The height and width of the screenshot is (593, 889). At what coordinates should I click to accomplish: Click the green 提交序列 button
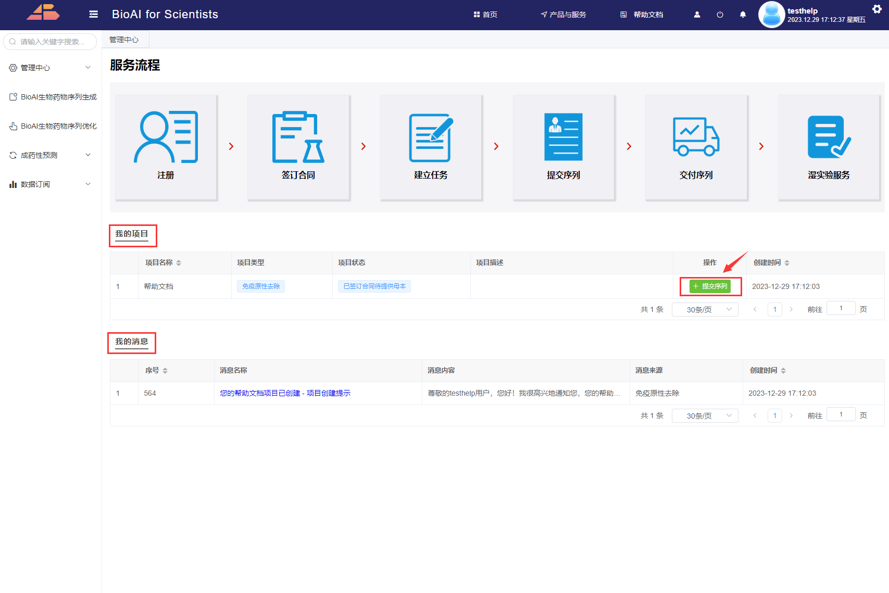pos(710,286)
